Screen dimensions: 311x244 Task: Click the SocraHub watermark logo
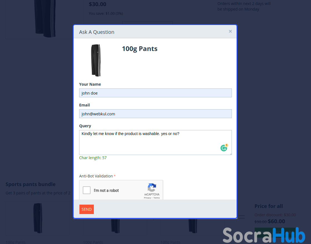(x=264, y=235)
